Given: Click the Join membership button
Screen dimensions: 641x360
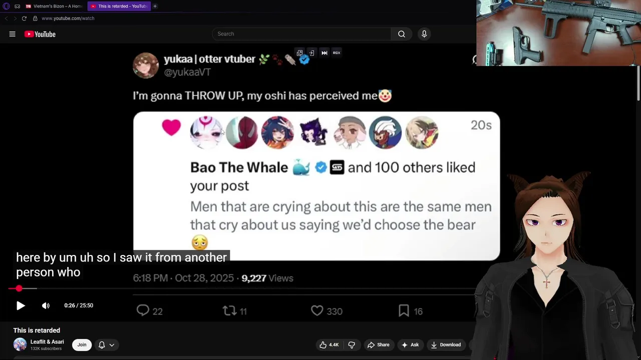Looking at the screenshot, I should click(x=82, y=344).
